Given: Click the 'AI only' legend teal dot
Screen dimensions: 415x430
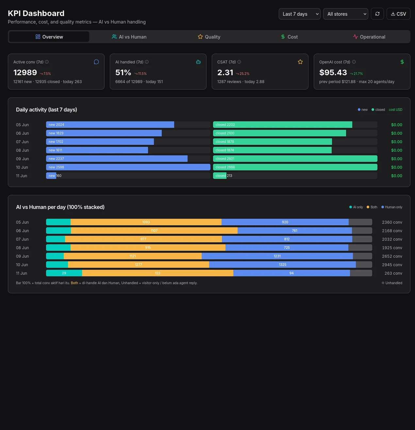Looking at the screenshot, I should click(x=351, y=207).
